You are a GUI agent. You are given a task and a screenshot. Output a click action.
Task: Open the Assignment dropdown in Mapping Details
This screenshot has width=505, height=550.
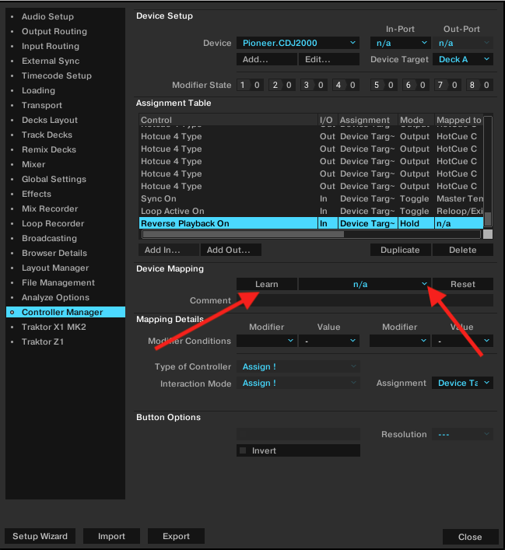[463, 383]
